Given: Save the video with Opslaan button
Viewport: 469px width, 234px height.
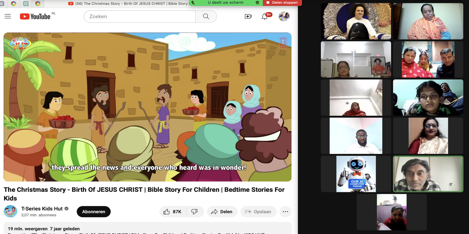Looking at the screenshot, I should tap(258, 212).
